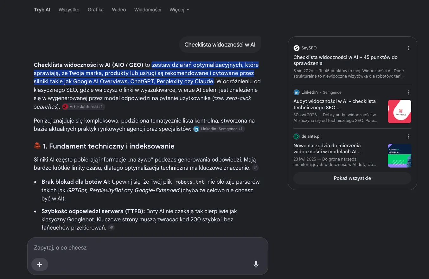
Task: Click the Semgence article thumbnail
Action: click(400, 111)
